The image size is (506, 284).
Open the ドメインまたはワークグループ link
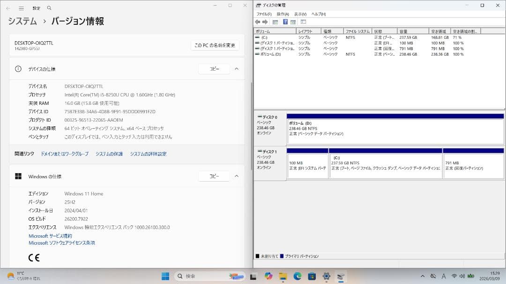coord(65,154)
